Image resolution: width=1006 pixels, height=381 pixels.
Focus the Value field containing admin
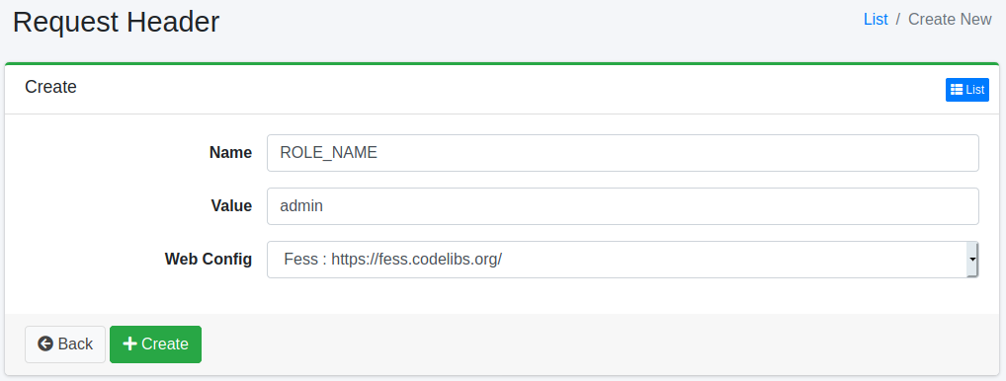coord(623,206)
